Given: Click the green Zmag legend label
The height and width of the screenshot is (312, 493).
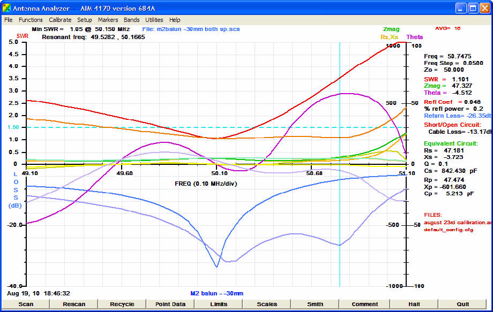Looking at the screenshot, I should tap(391, 29).
